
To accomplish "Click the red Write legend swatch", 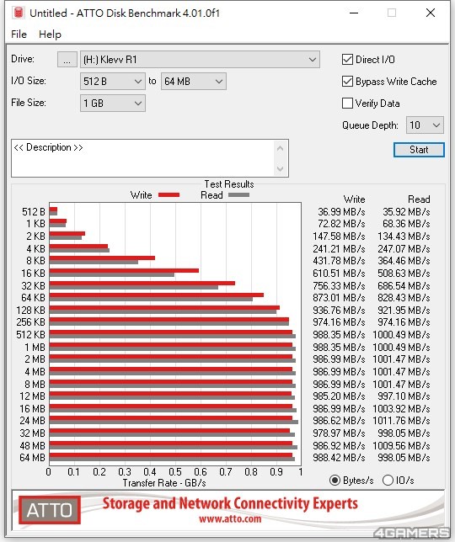I will click(169, 195).
